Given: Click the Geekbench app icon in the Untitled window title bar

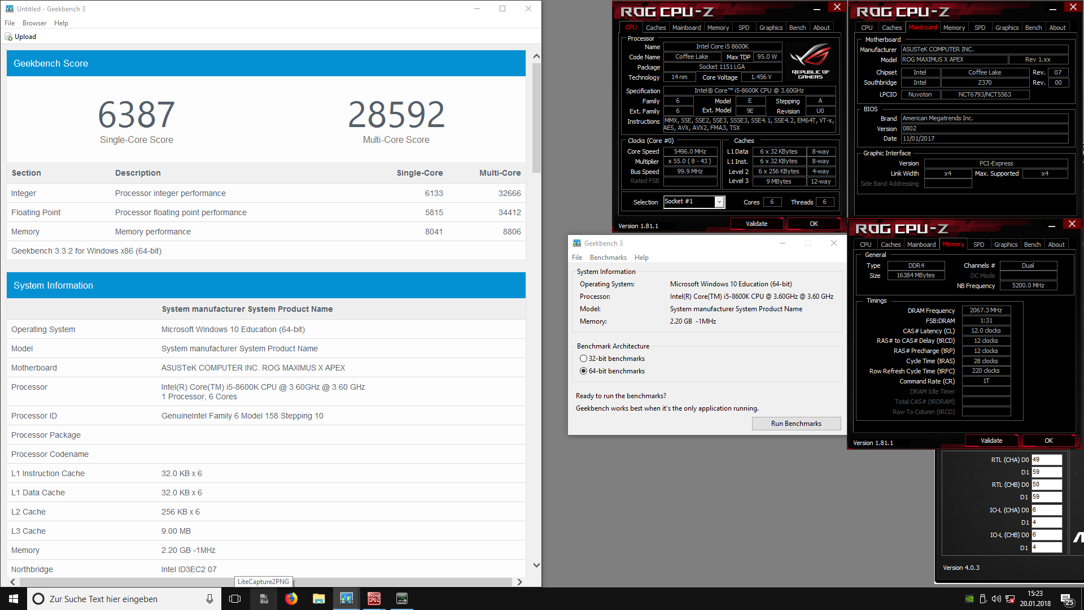Looking at the screenshot, I should (x=9, y=8).
